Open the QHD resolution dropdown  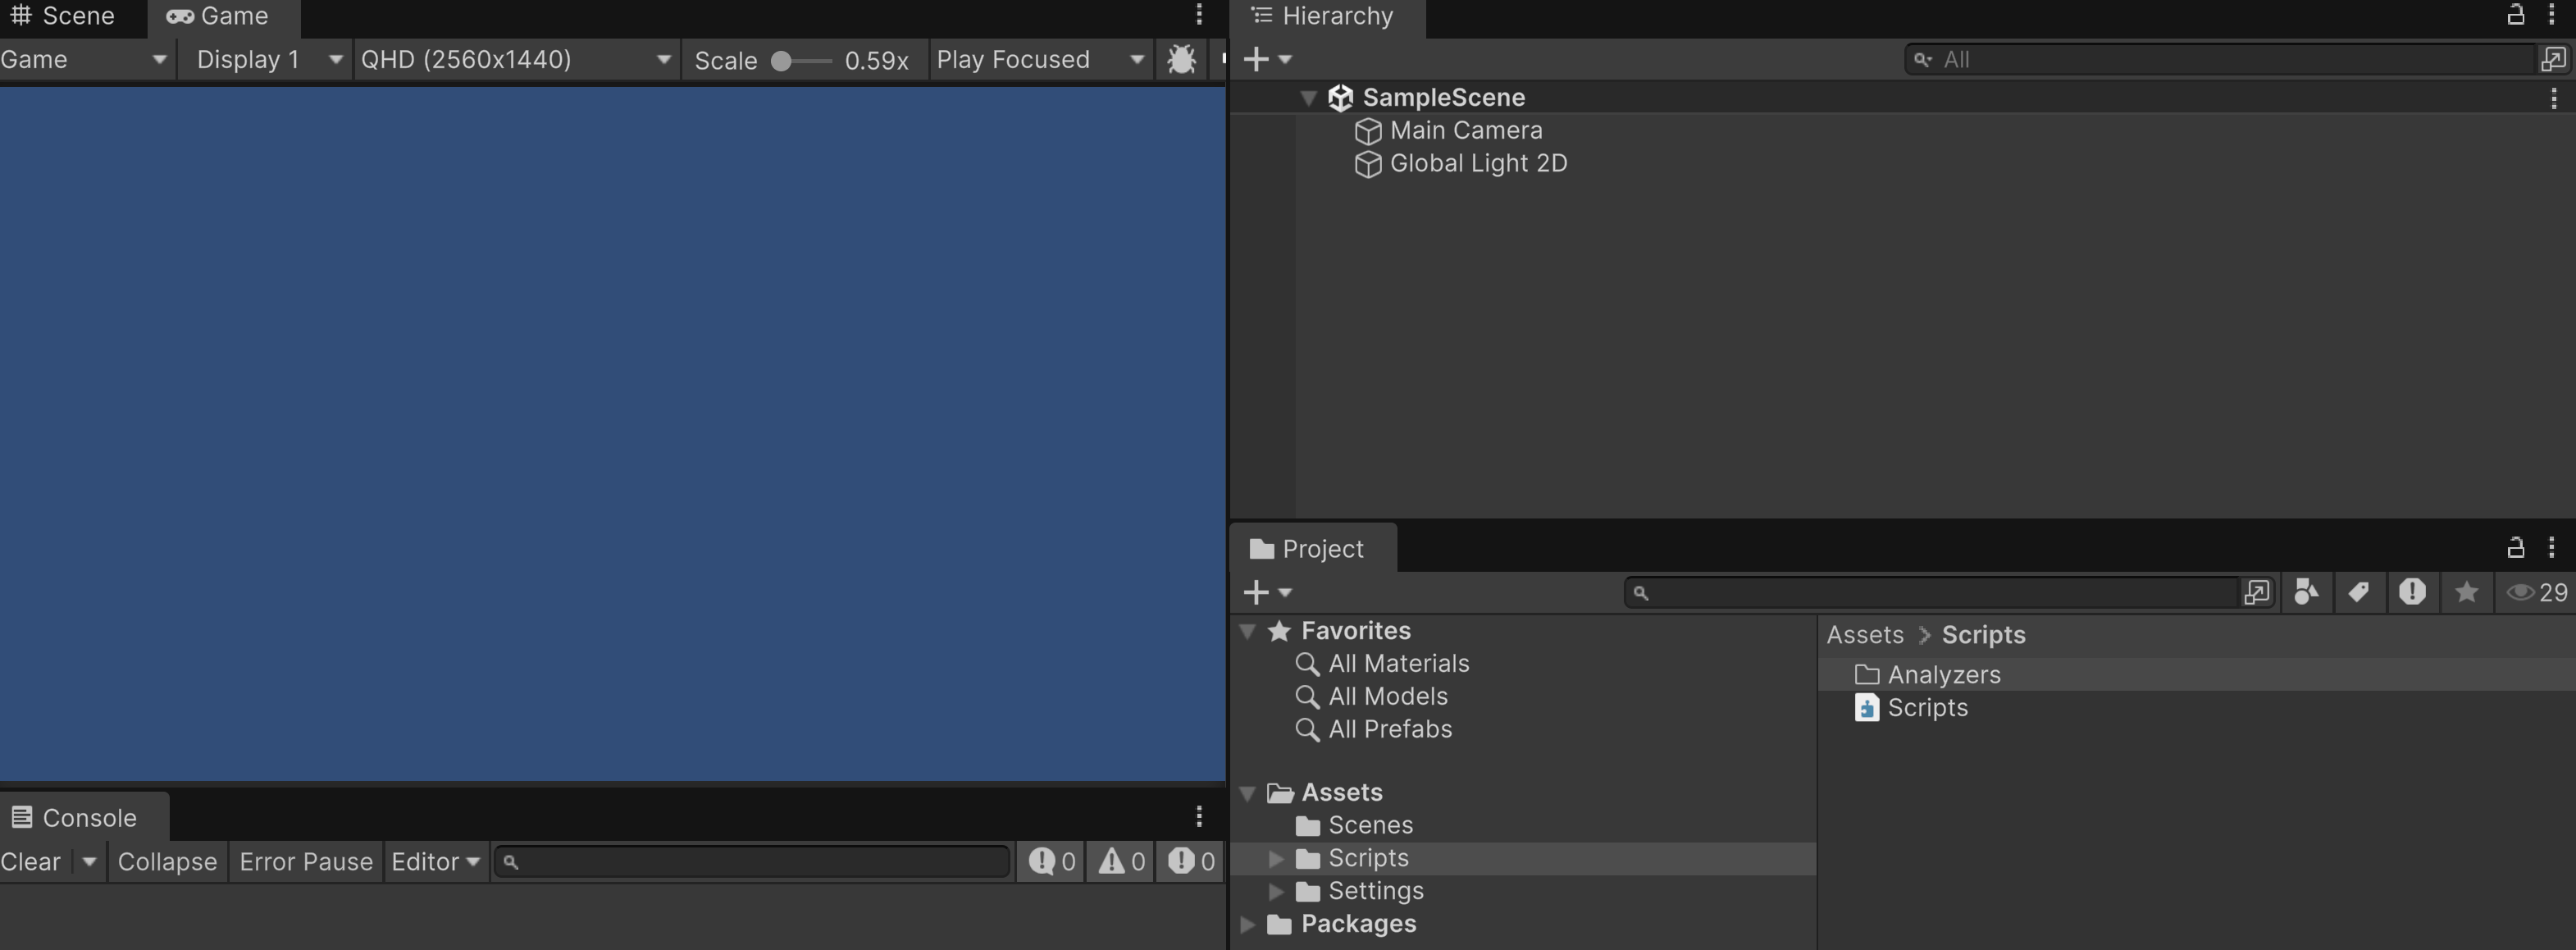(x=515, y=60)
